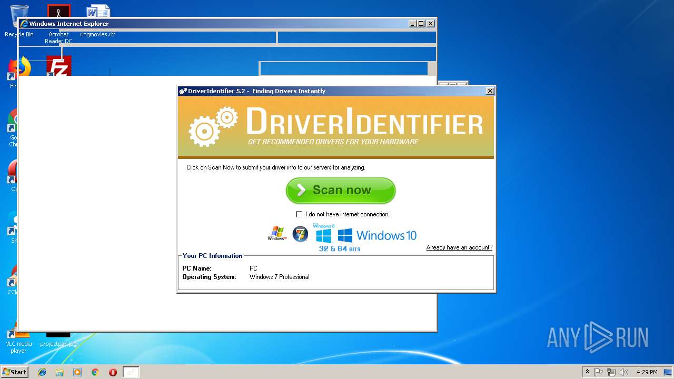This screenshot has width=674, height=379.
Task: Minimize the Windows Internet Explorer window
Action: 412,24
